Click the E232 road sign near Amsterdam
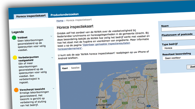 (125, 103)
